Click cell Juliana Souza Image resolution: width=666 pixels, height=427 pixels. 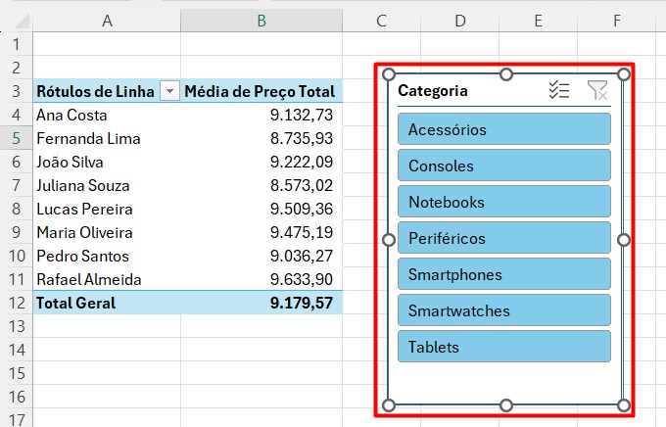click(x=107, y=185)
